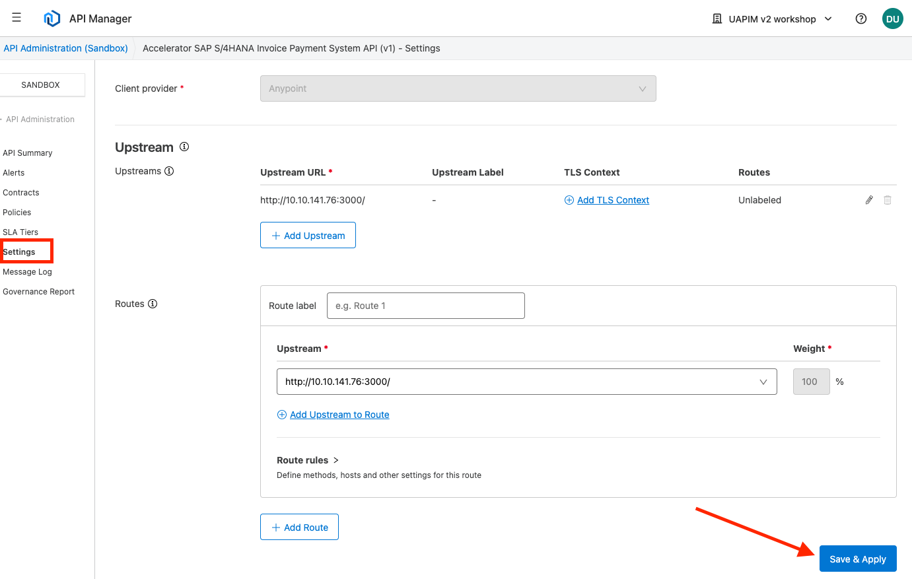This screenshot has height=579, width=912.
Task: Delete upstream with the trash icon
Action: click(888, 200)
